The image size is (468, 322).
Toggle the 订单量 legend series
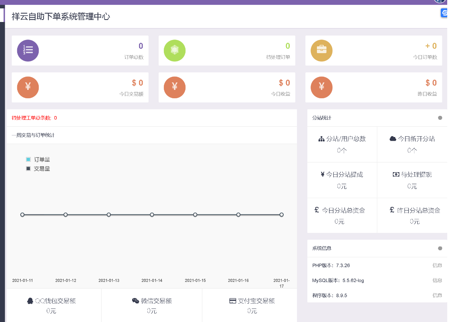(38, 159)
